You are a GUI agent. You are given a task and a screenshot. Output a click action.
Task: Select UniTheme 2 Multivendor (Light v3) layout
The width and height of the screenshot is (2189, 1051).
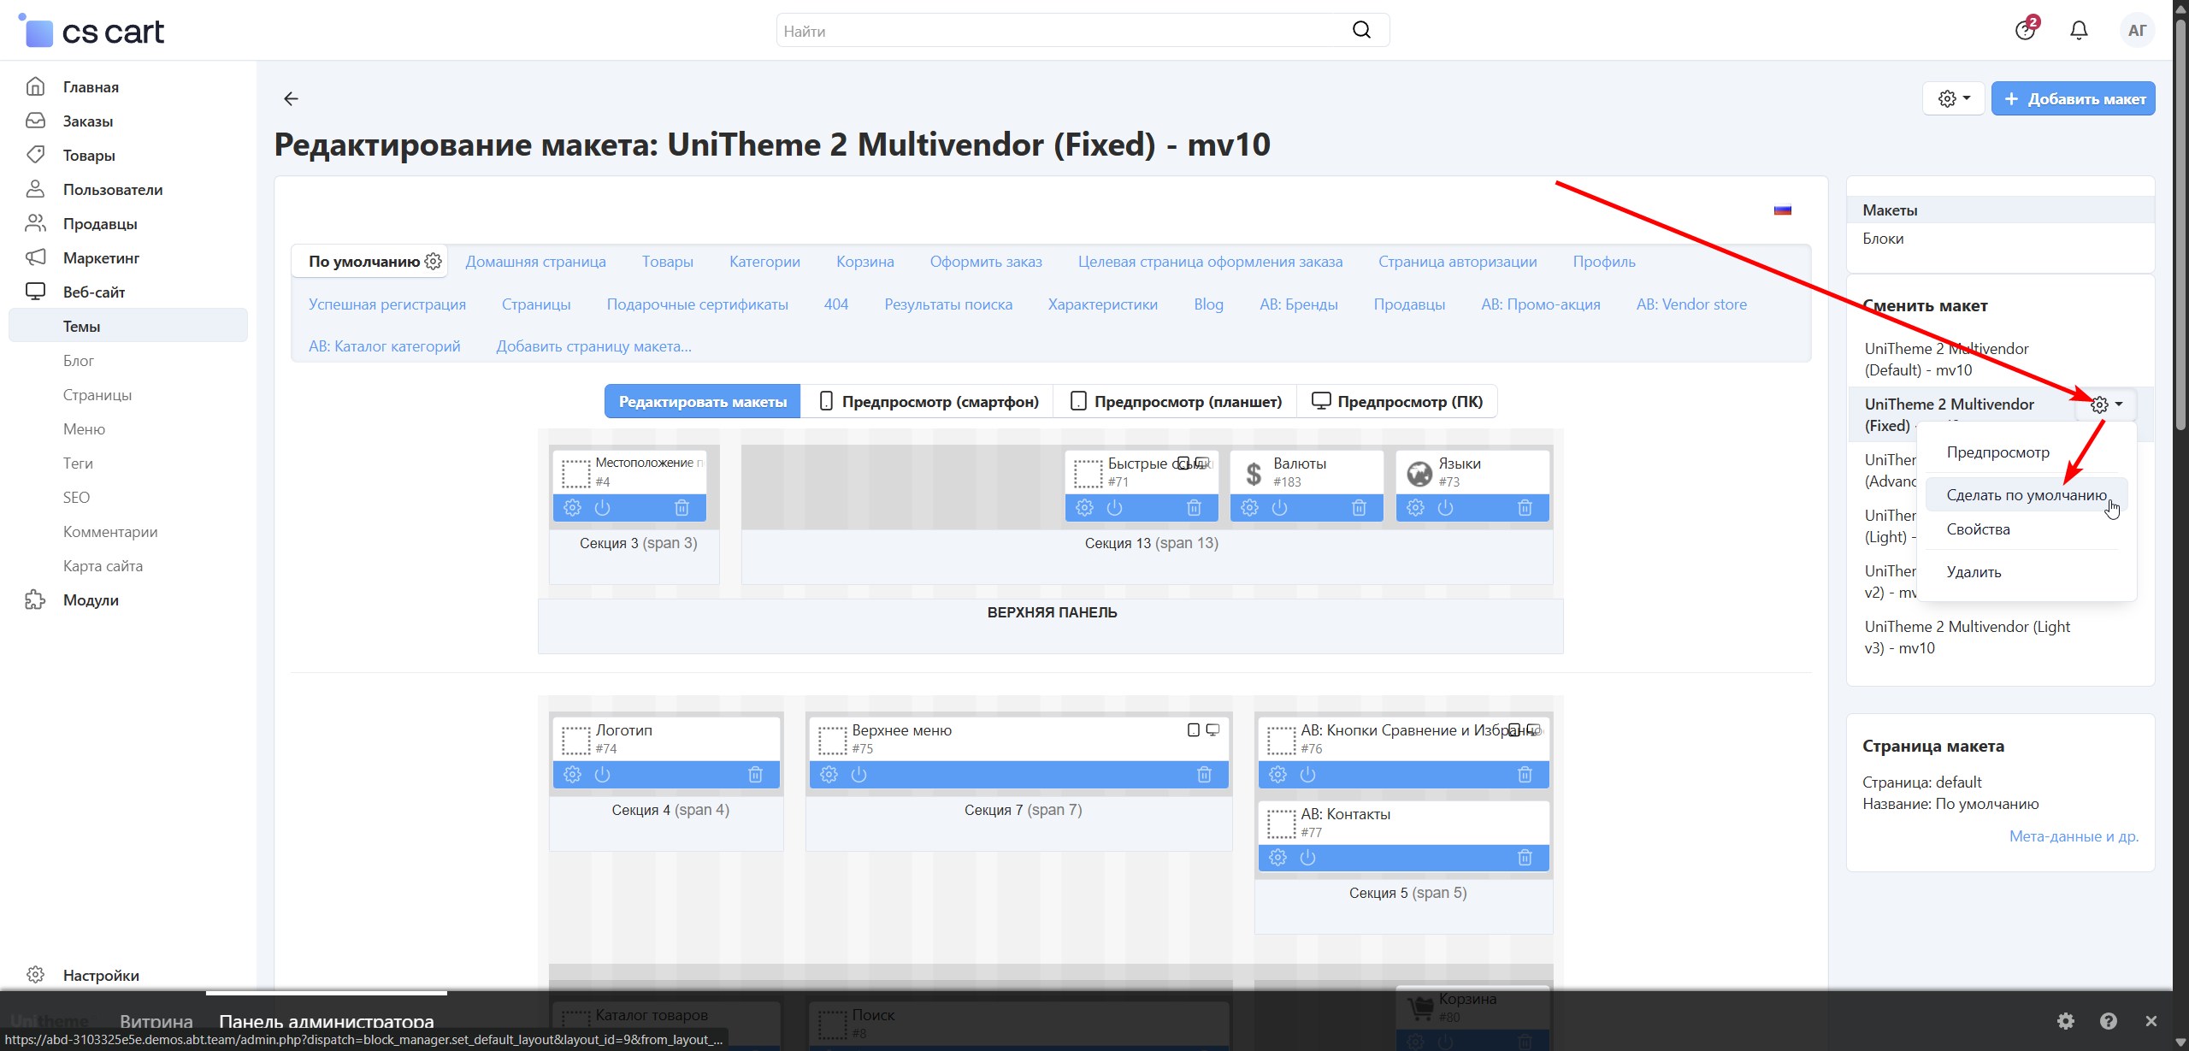(x=1967, y=637)
